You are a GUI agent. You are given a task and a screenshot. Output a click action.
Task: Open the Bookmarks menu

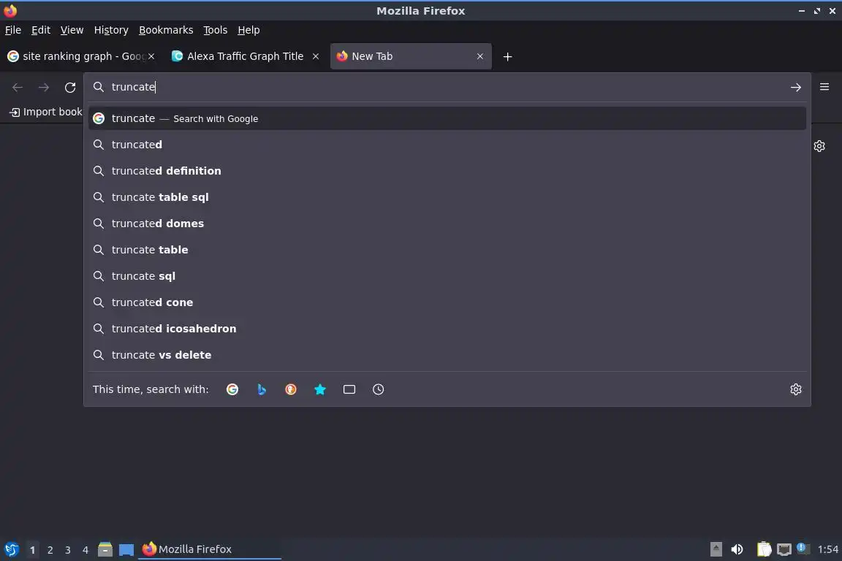tap(166, 30)
